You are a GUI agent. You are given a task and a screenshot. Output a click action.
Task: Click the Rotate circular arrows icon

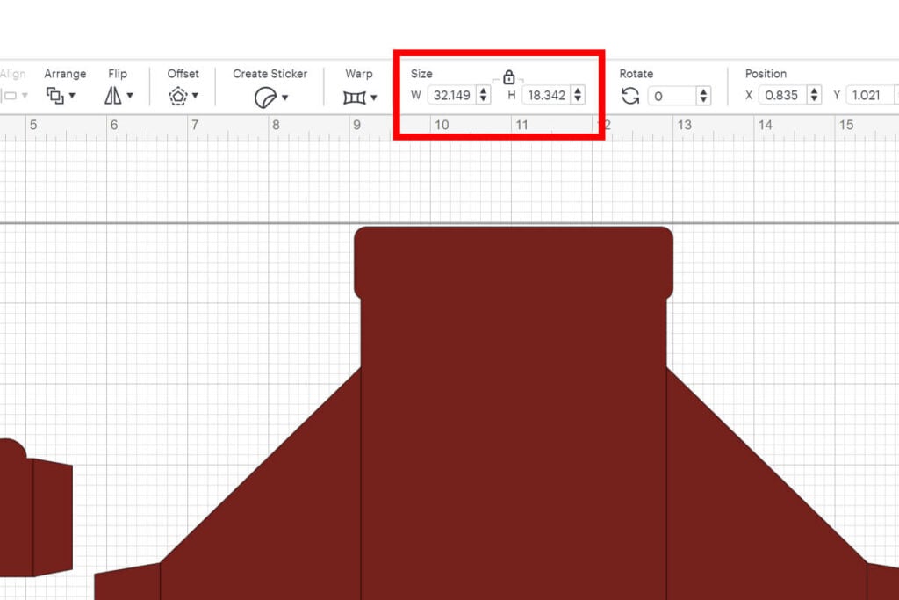coord(630,96)
